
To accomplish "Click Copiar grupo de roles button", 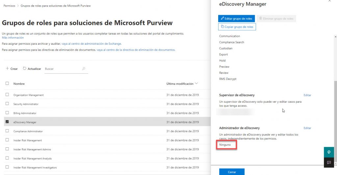I will point(237,27).
